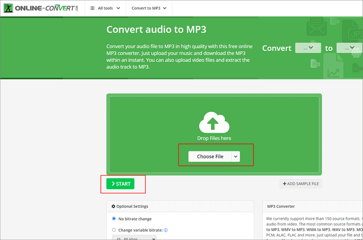The image size is (363, 240).
Task: Select the No bitrate change option
Action: [x=114, y=219]
